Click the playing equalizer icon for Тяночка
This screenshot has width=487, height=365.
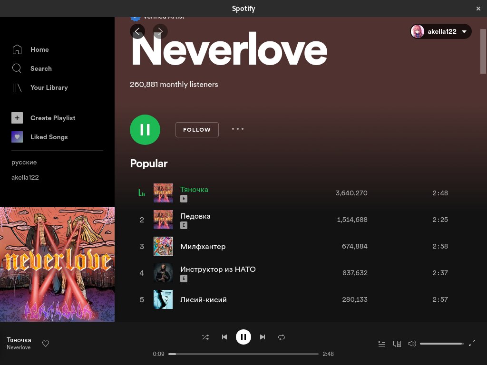tap(142, 193)
